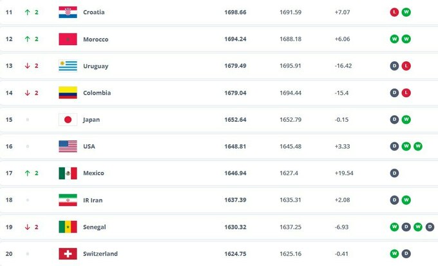Click the Japan flag icon

point(68,120)
